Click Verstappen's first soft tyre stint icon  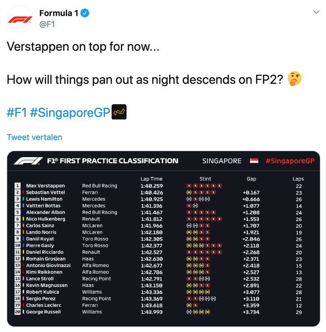point(189,186)
